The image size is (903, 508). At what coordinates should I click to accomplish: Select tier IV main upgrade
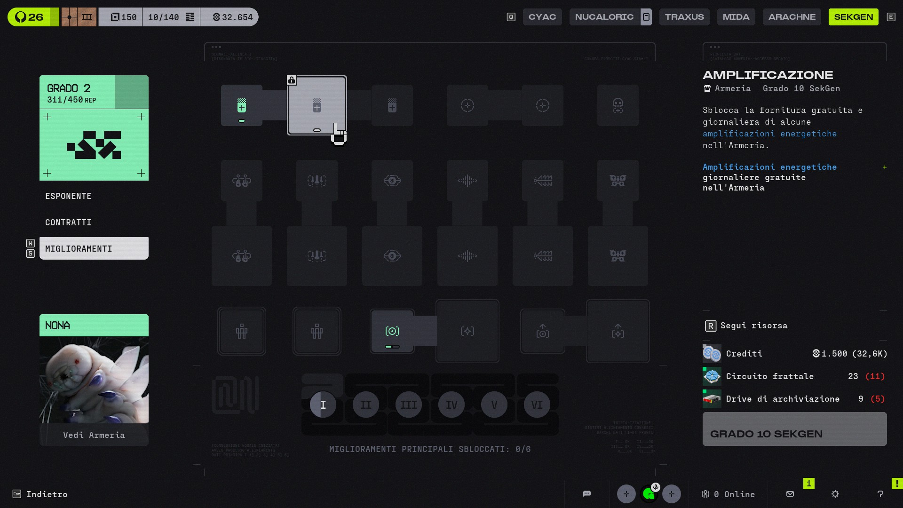pos(451,405)
